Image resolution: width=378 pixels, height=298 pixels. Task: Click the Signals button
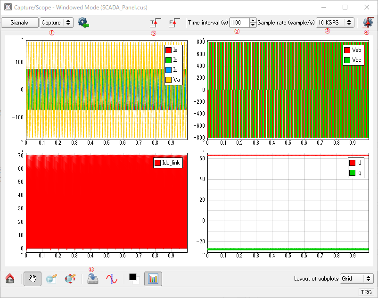coord(19,22)
